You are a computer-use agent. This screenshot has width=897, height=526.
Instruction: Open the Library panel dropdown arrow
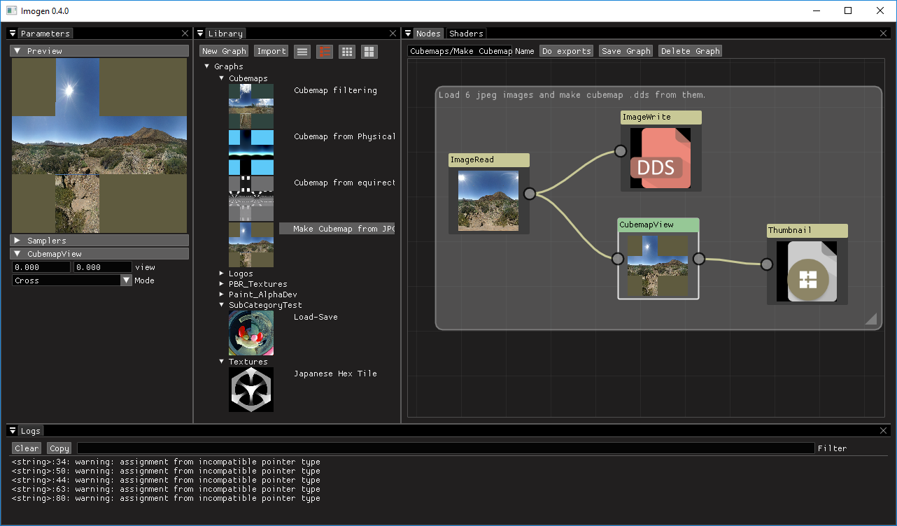(200, 34)
